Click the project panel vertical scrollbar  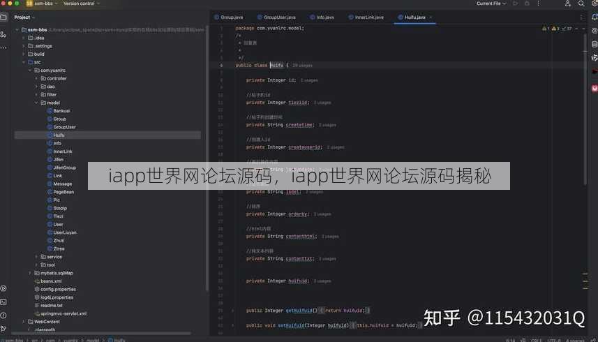[x=207, y=158]
